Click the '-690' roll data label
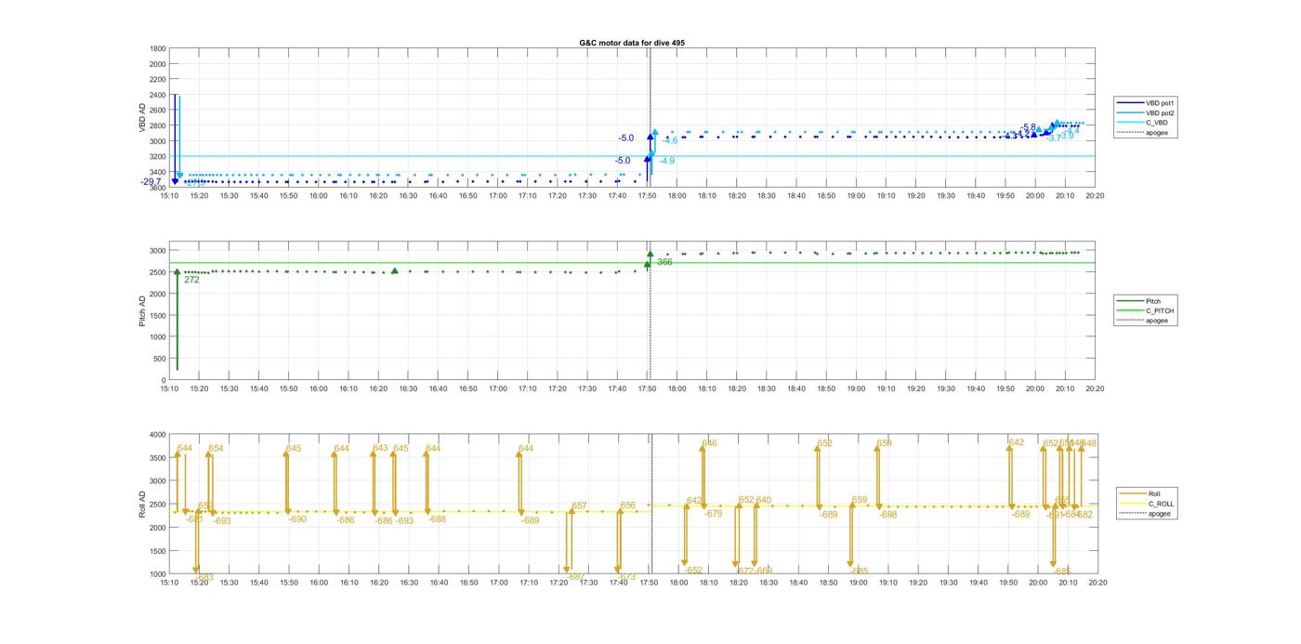The width and height of the screenshot is (1301, 644). 297,519
